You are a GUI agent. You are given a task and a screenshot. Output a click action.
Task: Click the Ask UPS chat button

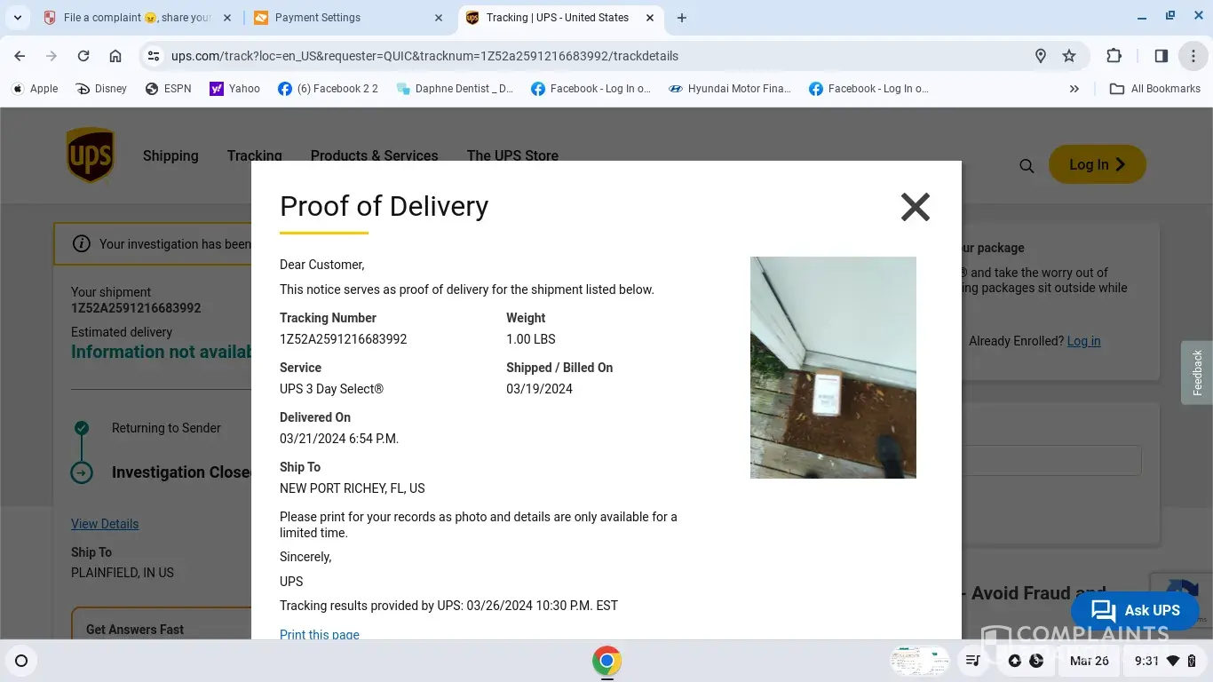coord(1135,610)
